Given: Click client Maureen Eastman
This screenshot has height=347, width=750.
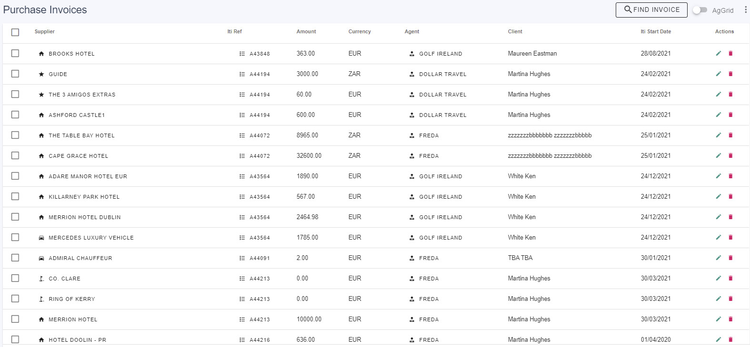Looking at the screenshot, I should (x=532, y=53).
